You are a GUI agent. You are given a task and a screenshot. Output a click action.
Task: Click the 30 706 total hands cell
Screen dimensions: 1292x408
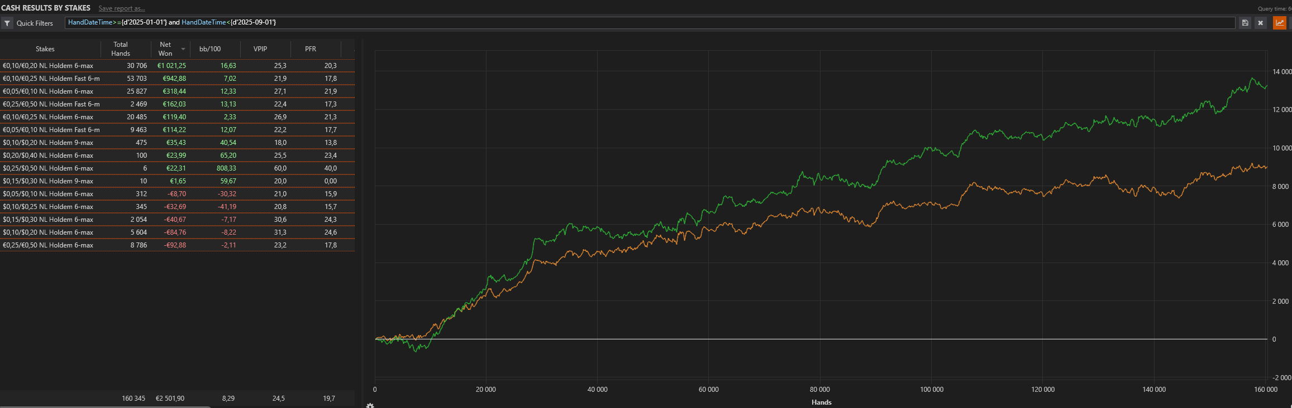[x=137, y=66]
